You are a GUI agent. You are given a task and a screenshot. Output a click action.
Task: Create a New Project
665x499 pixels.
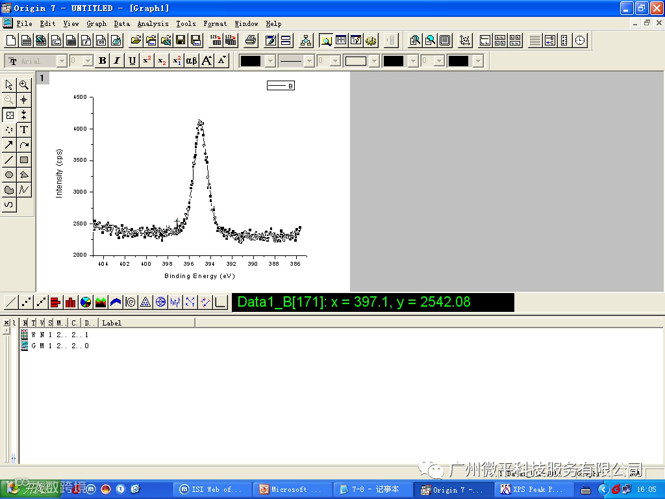click(x=11, y=40)
